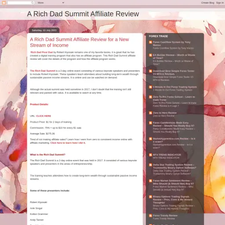Image resolution: width=225 pixels, height=225 pixels.
Task: Click the feed icon beside Zero To Pro Forex School
Action: [x=150, y=97]
